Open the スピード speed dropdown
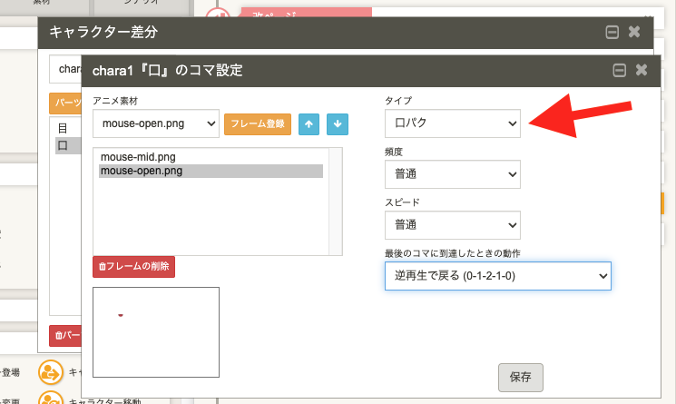 click(x=452, y=225)
